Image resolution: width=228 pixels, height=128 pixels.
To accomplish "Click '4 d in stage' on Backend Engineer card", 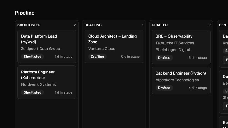I will click(198, 88).
